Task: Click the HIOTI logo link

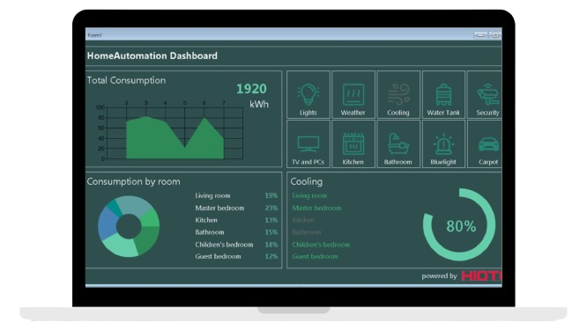Action: 481,275
